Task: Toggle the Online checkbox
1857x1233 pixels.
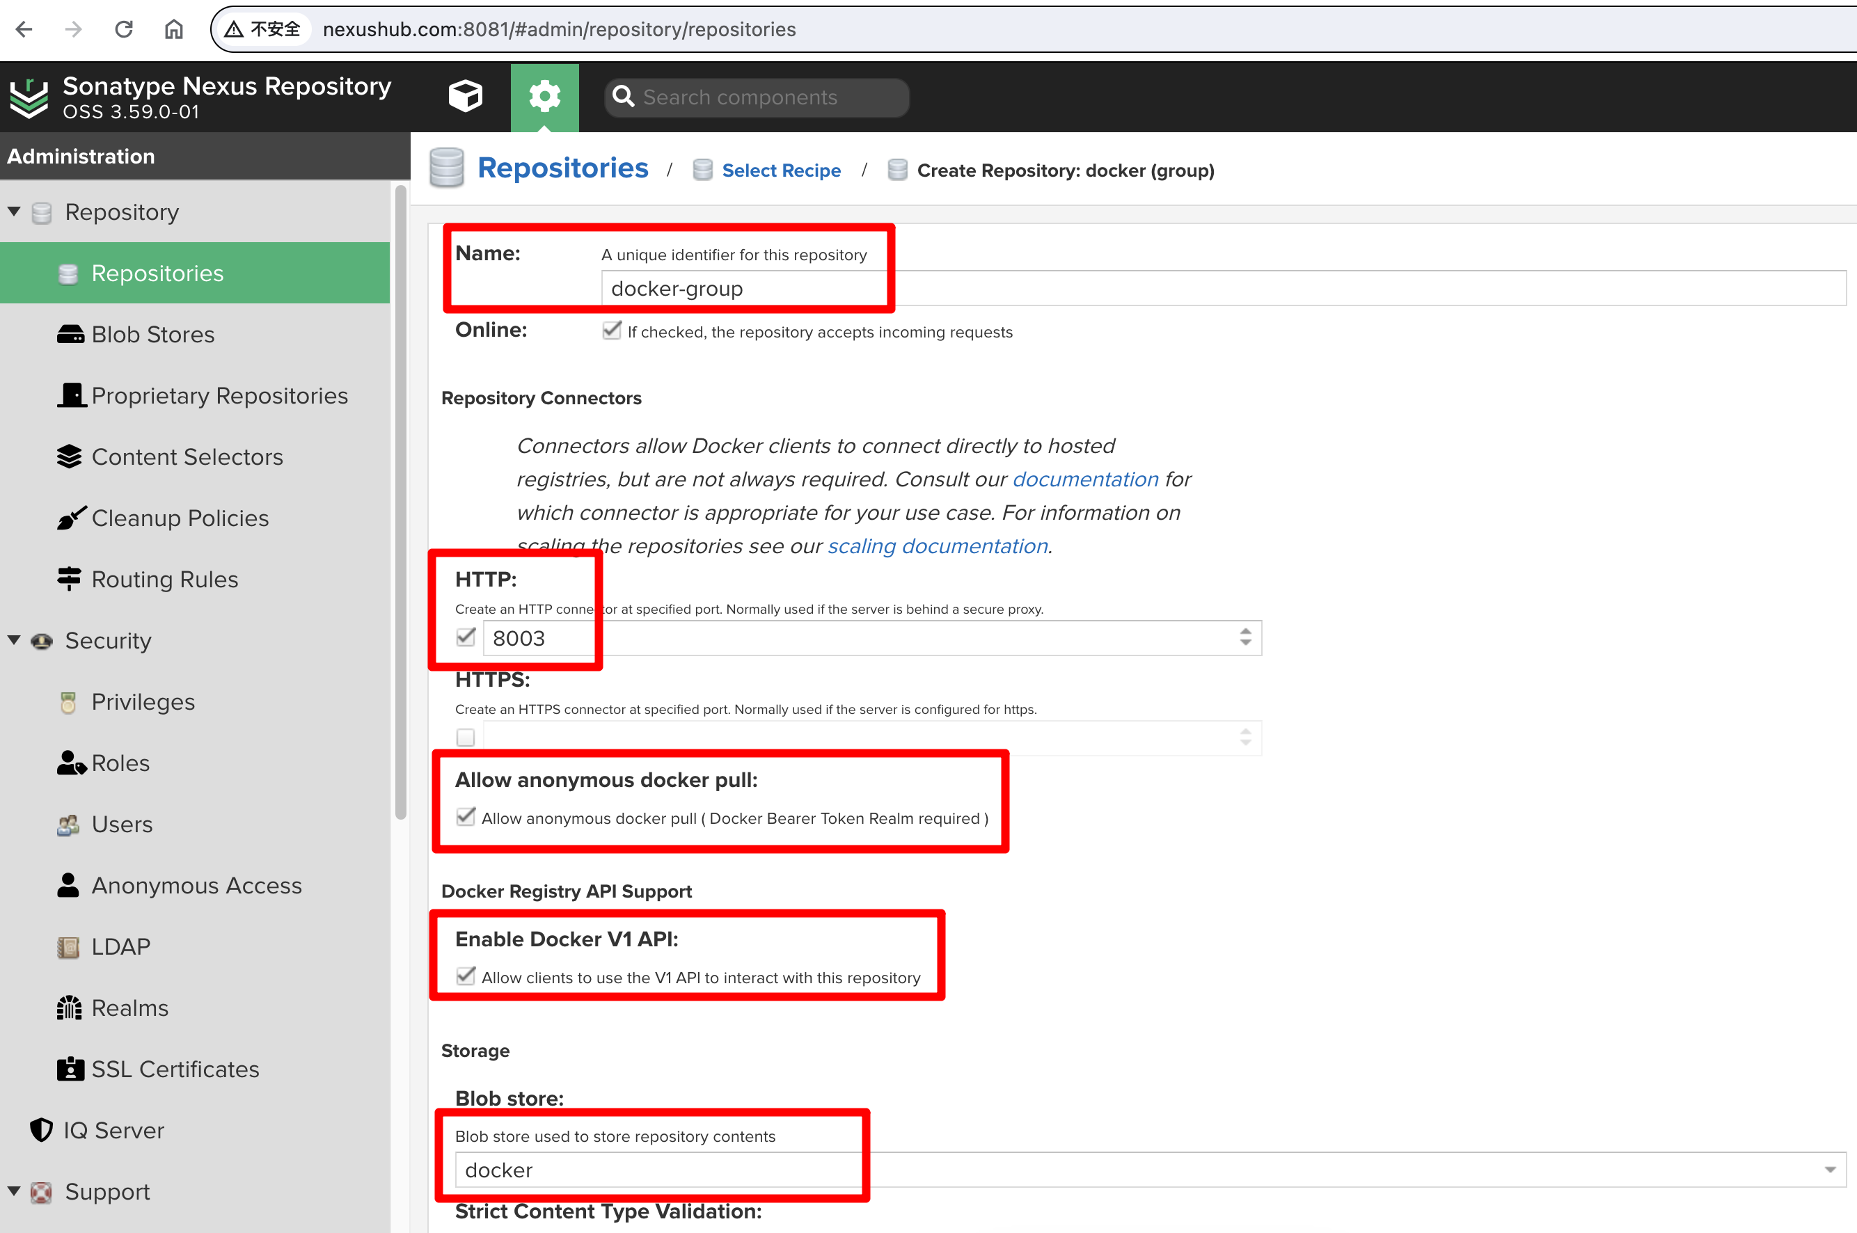Action: tap(611, 331)
